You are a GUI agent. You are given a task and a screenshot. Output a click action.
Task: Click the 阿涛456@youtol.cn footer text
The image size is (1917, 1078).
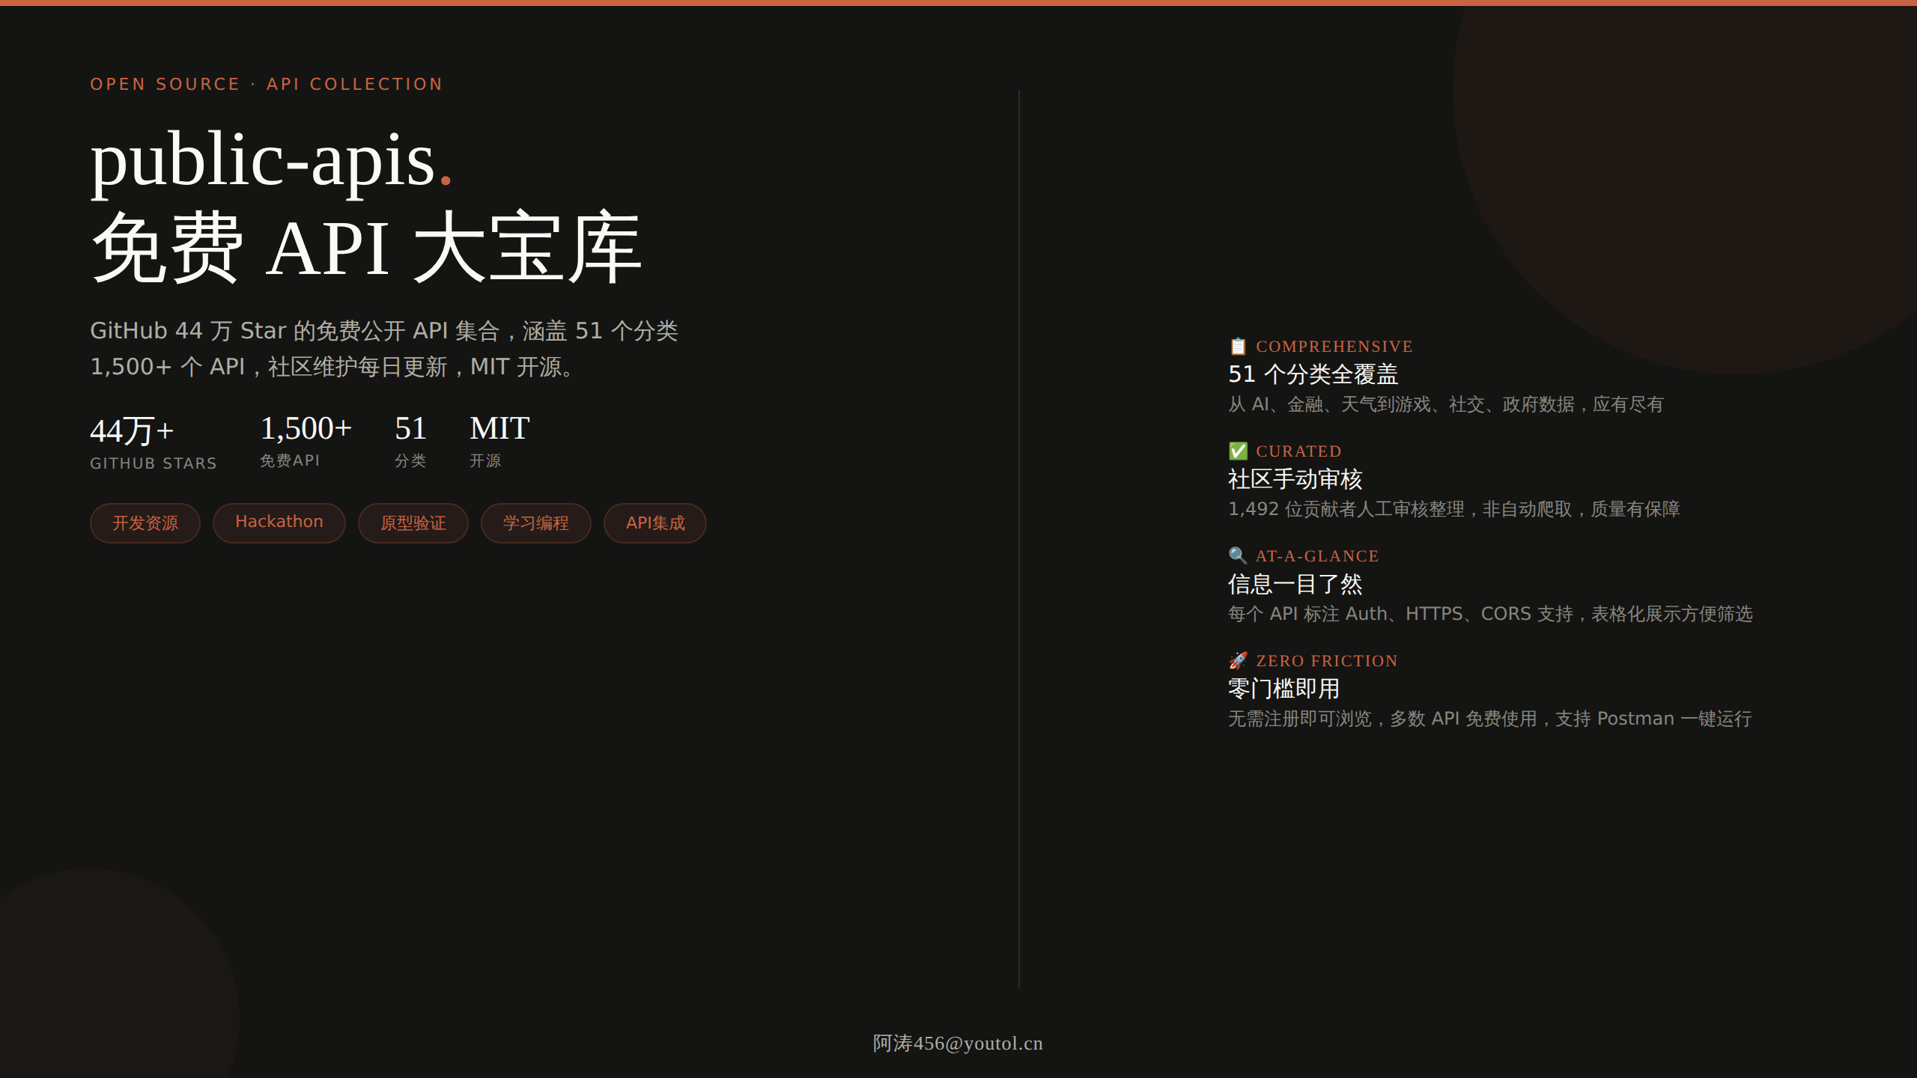958,1044
